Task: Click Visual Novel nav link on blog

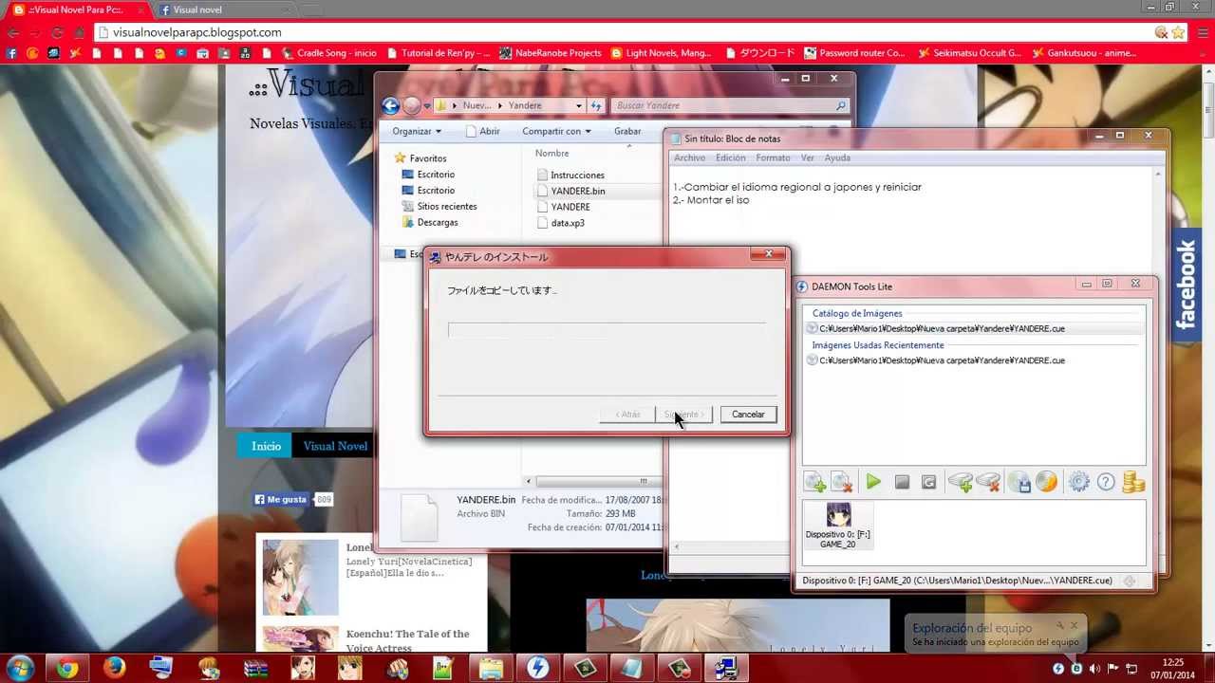Action: pyautogui.click(x=335, y=446)
